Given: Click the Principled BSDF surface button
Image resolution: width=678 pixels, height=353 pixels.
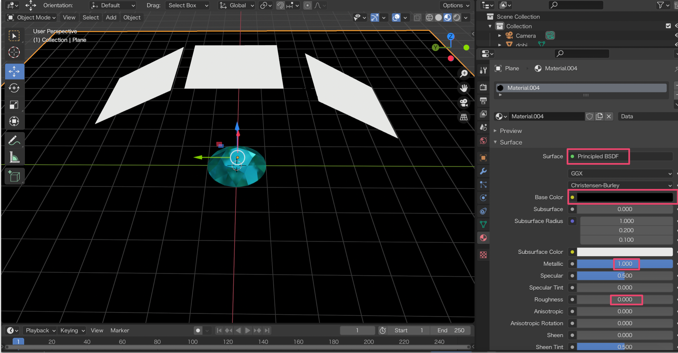Looking at the screenshot, I should pos(598,156).
